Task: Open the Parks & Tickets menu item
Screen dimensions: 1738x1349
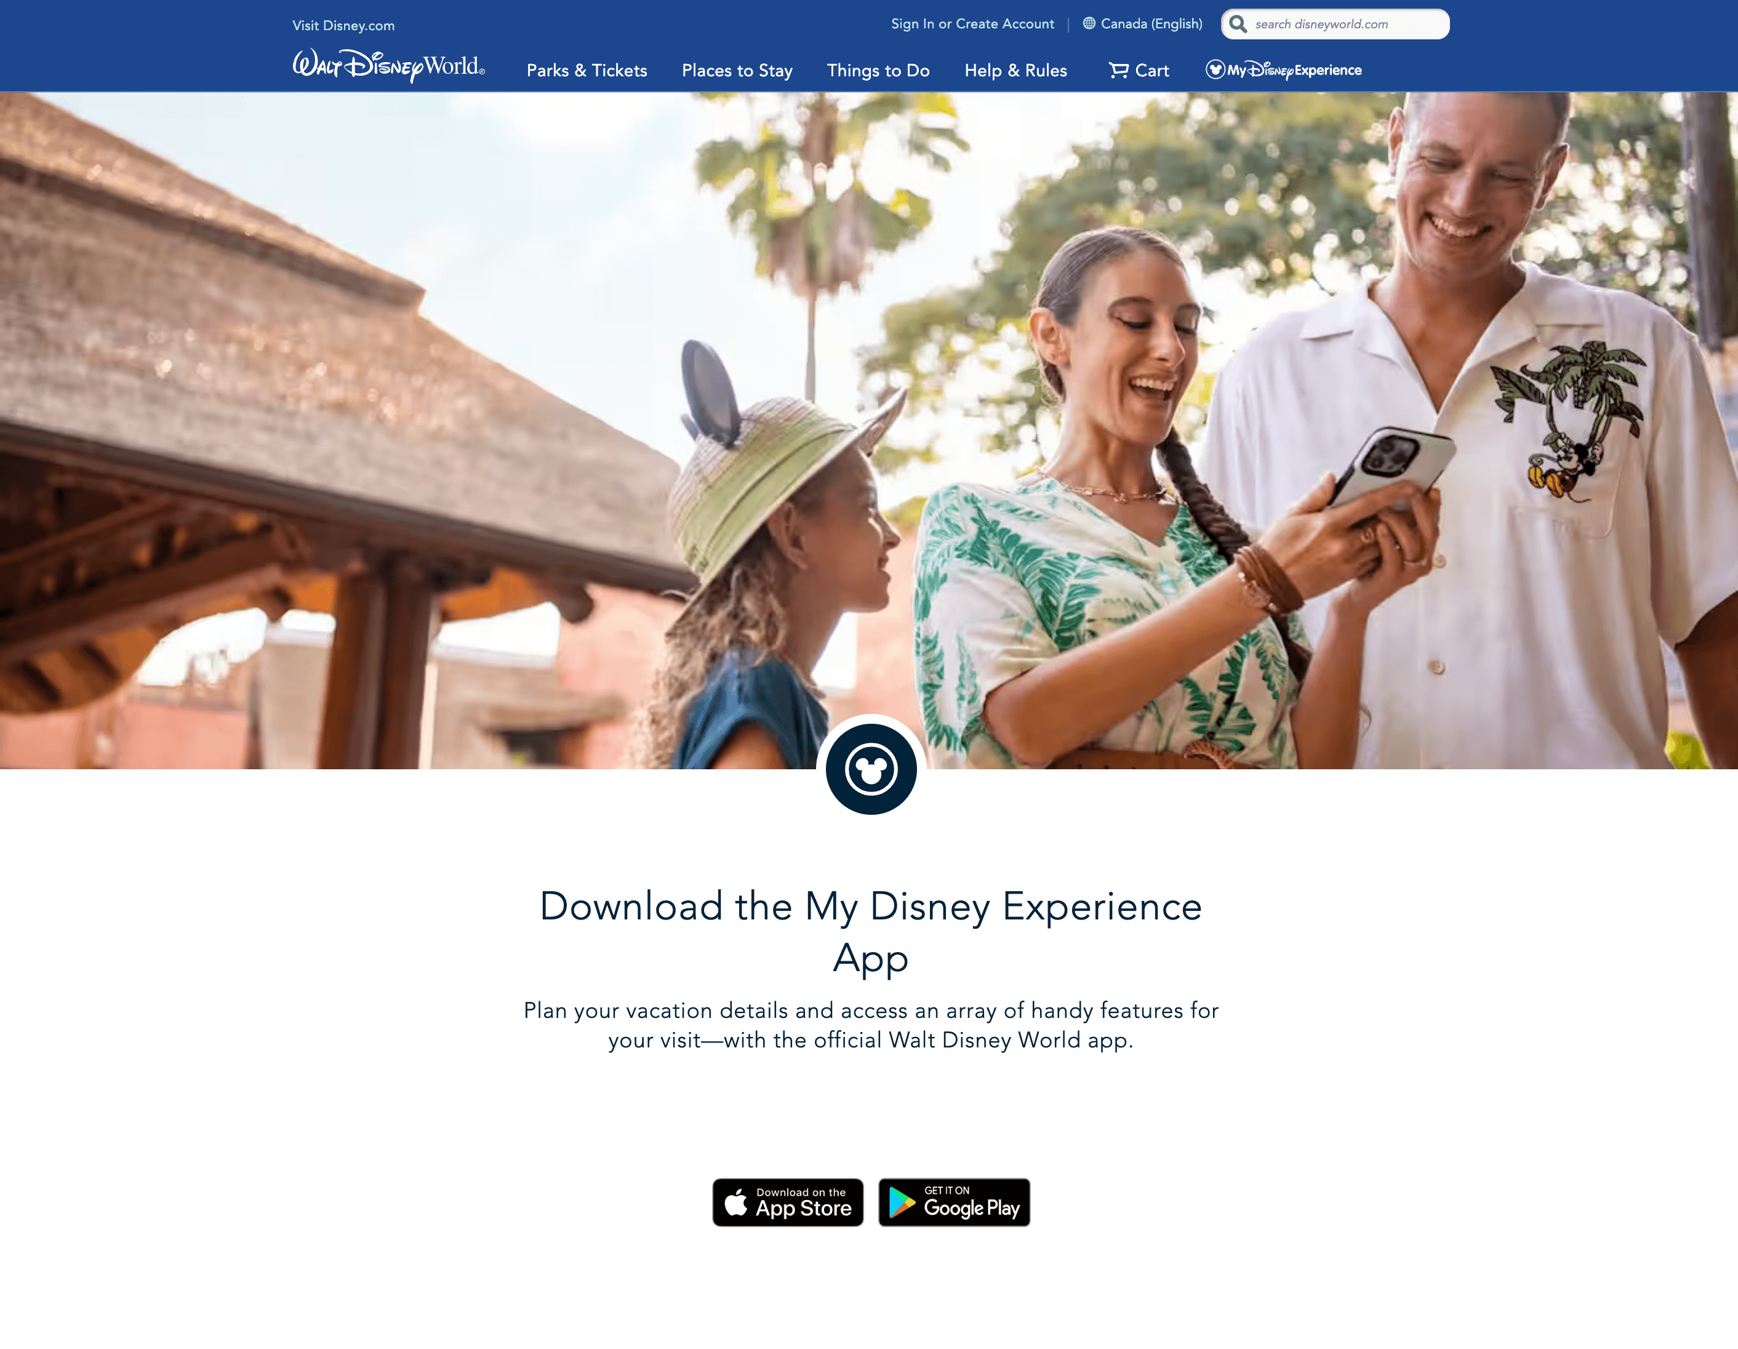Action: [585, 69]
